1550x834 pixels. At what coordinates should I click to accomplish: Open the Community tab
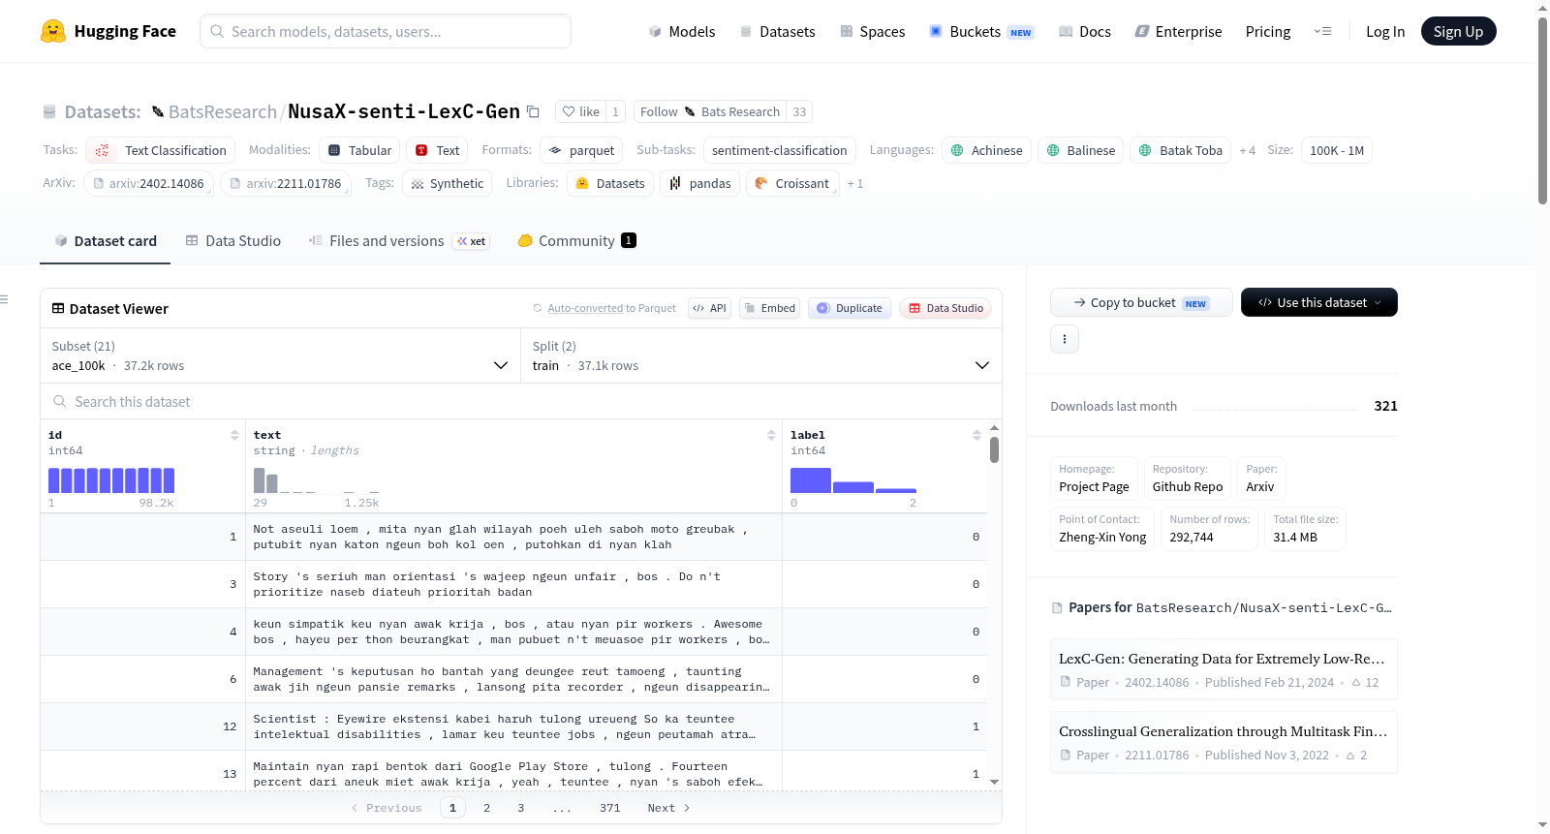(576, 241)
